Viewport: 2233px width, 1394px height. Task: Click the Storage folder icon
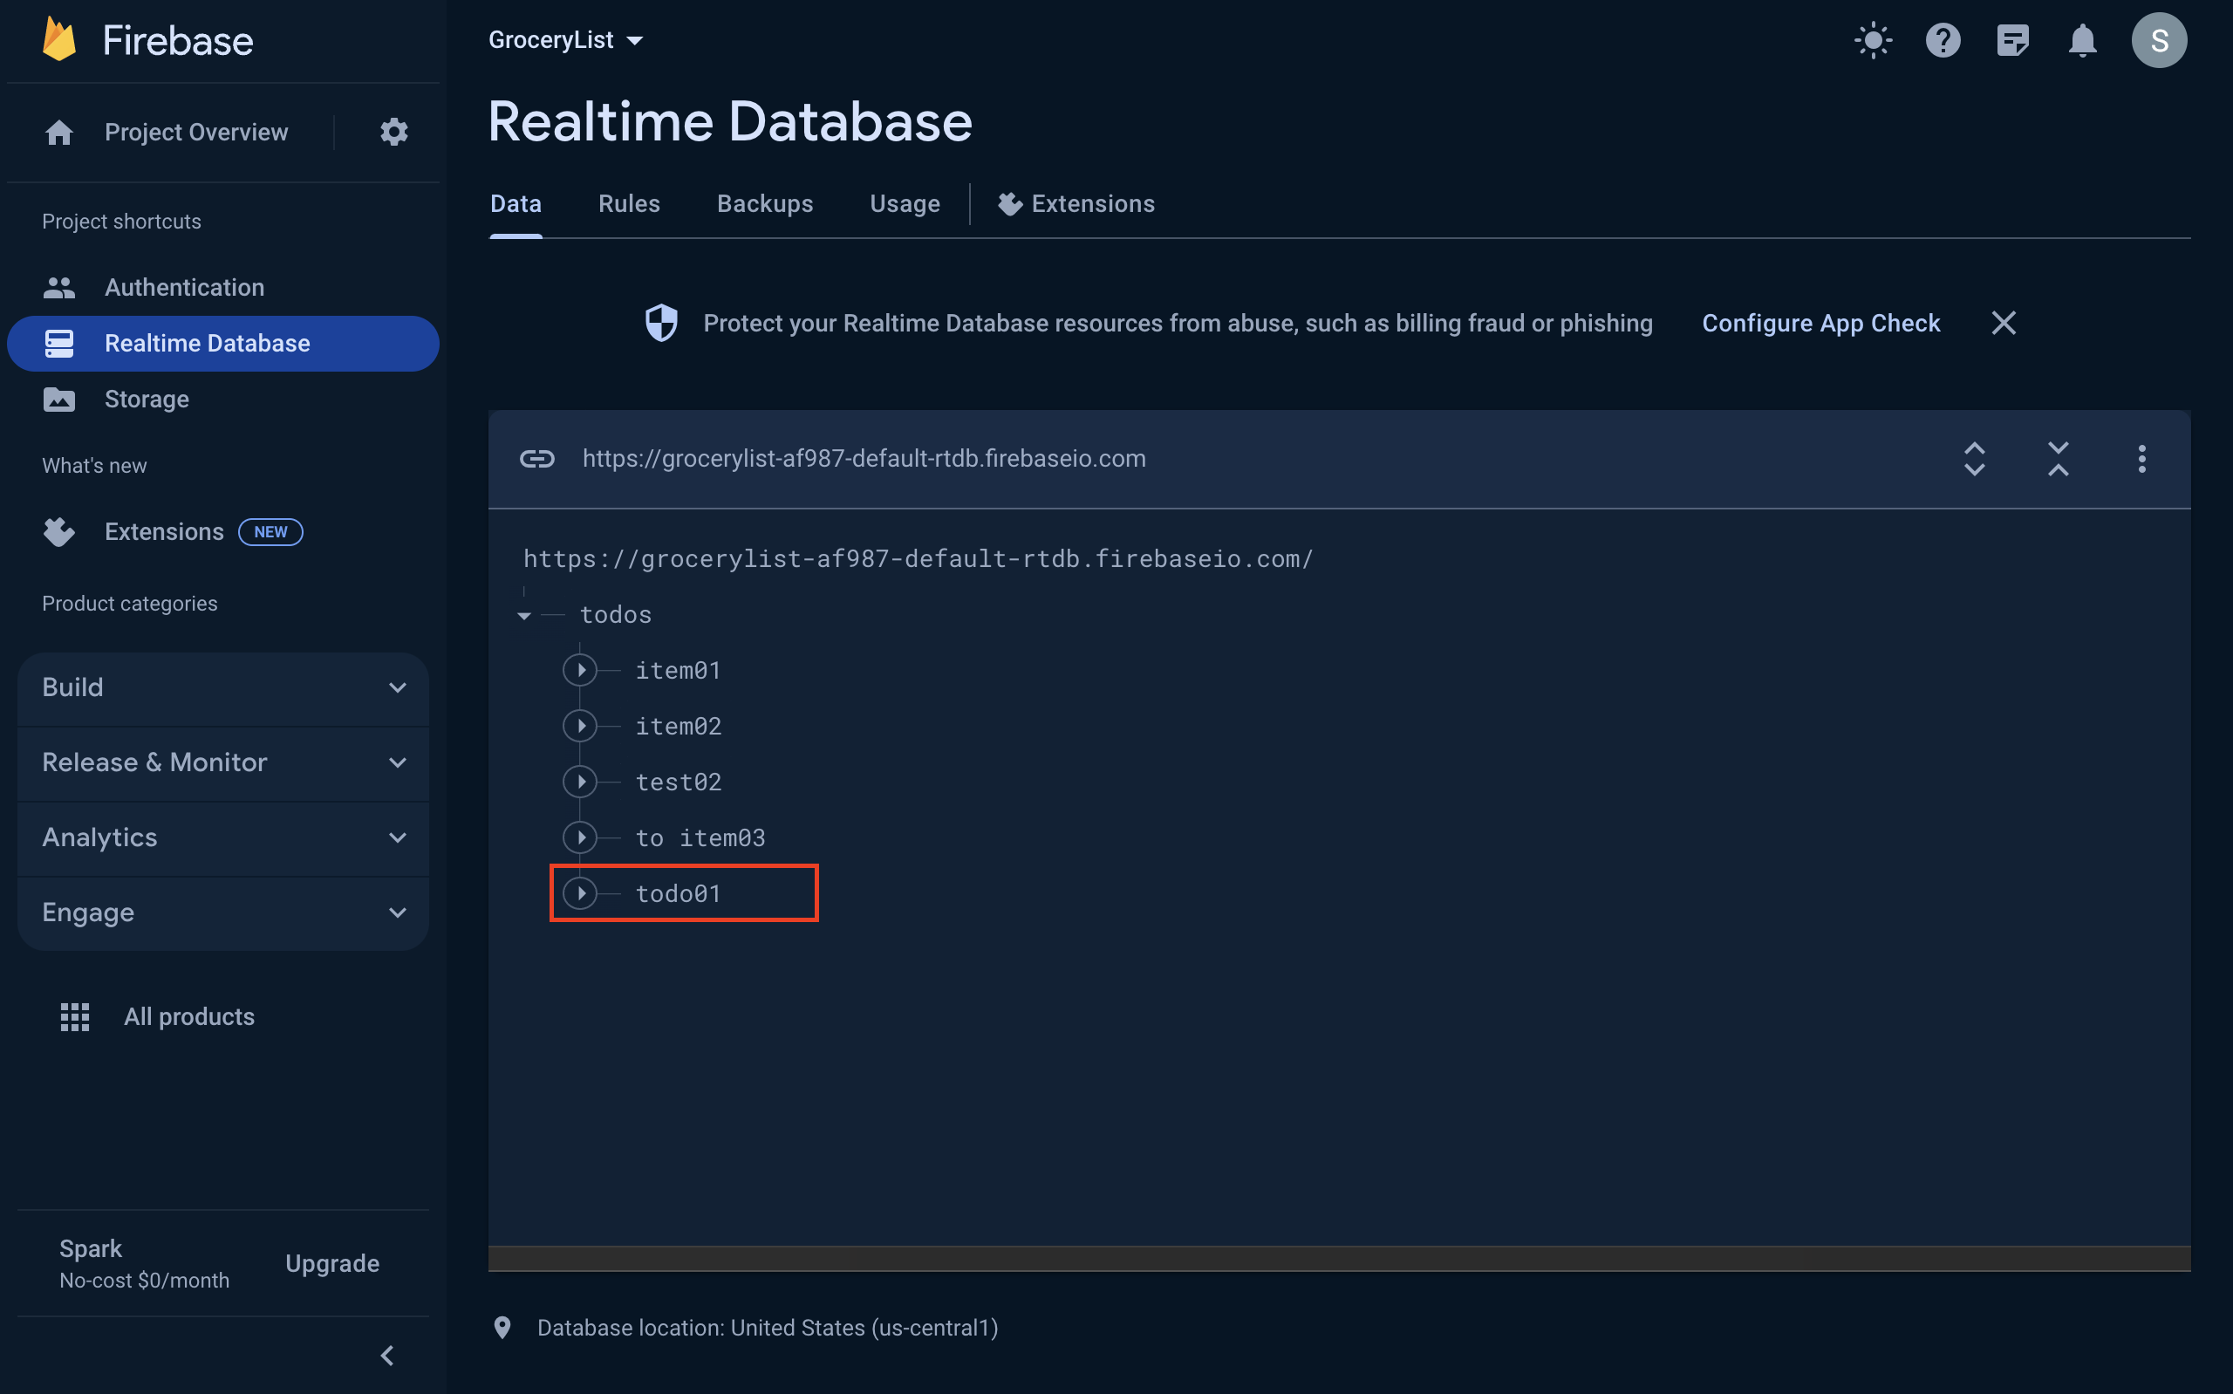60,400
